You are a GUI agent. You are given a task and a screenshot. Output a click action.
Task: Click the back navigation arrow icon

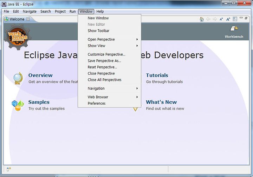point(208,19)
